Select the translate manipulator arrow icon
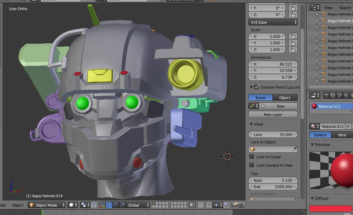353x215 pixels. 109,205
